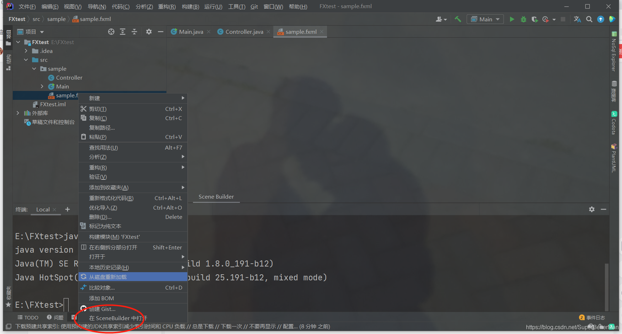Hide the project panel with minus icon
This screenshot has width=622, height=334.
coord(160,32)
